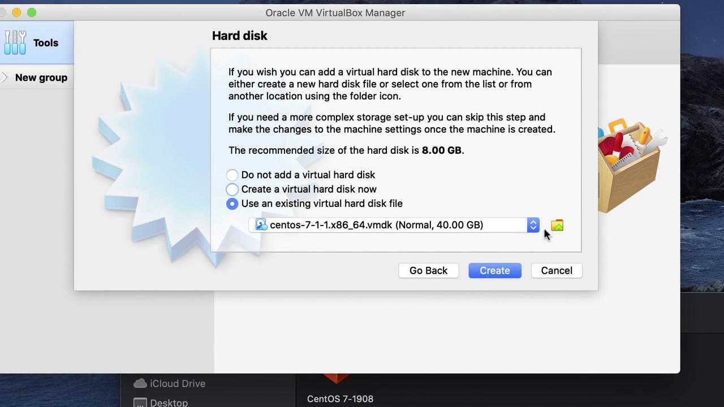Click the blue up-down arrows of disk selector
Image resolution: width=724 pixels, height=407 pixels.
tap(533, 225)
